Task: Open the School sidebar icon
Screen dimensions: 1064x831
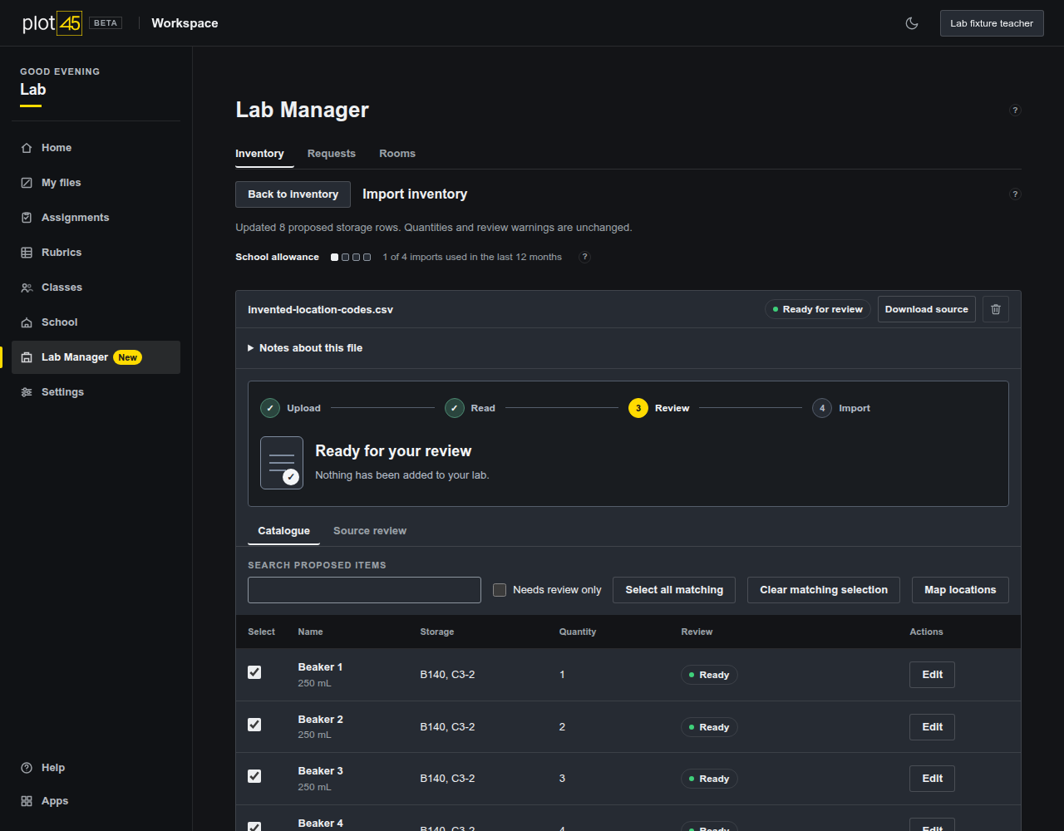Action: [27, 322]
